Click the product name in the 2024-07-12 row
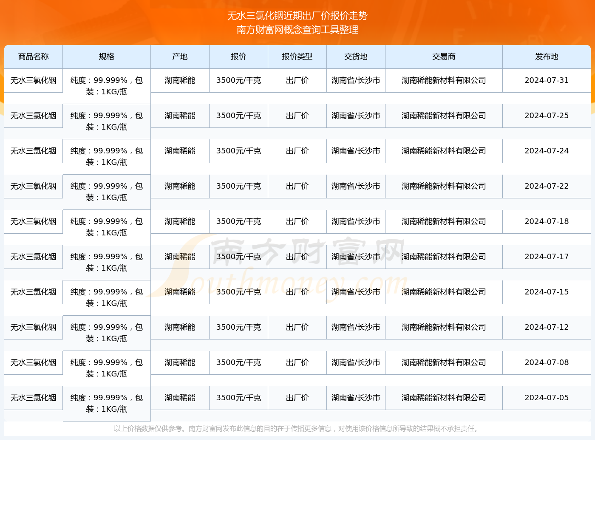The image size is (595, 512). tap(34, 327)
